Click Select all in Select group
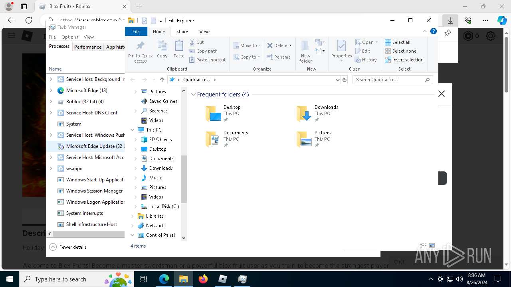The width and height of the screenshot is (511, 287). [398, 42]
